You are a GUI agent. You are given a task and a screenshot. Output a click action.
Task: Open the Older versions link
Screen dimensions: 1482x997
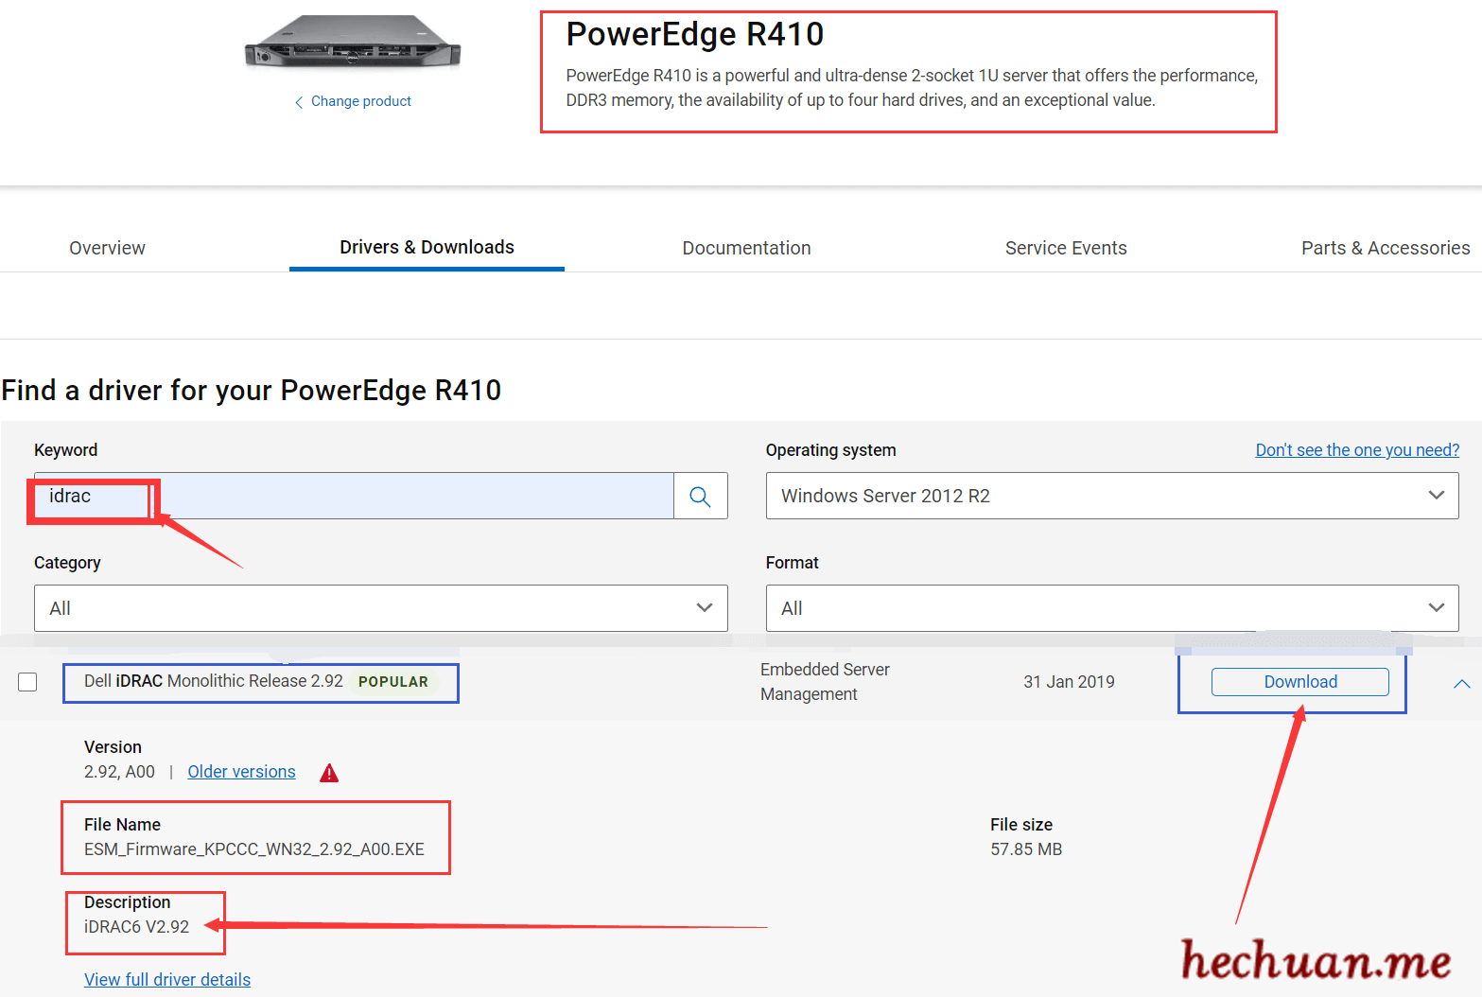pyautogui.click(x=241, y=772)
